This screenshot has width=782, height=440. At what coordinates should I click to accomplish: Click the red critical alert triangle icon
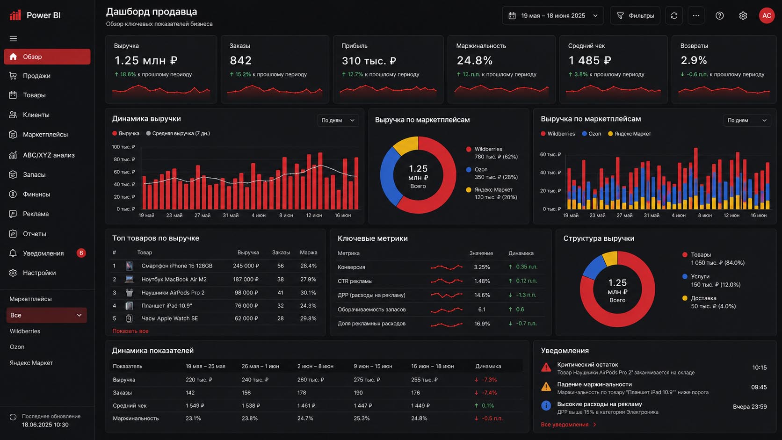coord(546,368)
